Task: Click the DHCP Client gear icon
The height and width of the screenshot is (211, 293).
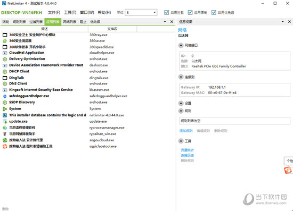Action: (5, 72)
